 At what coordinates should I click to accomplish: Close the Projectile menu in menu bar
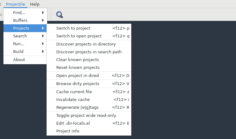pos(16,4)
